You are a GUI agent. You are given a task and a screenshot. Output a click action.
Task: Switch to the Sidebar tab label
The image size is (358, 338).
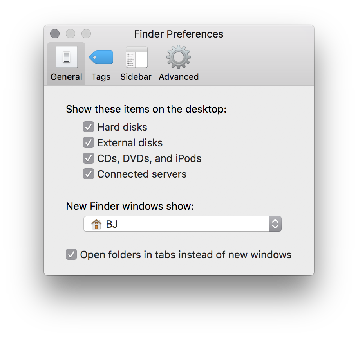[x=136, y=77]
